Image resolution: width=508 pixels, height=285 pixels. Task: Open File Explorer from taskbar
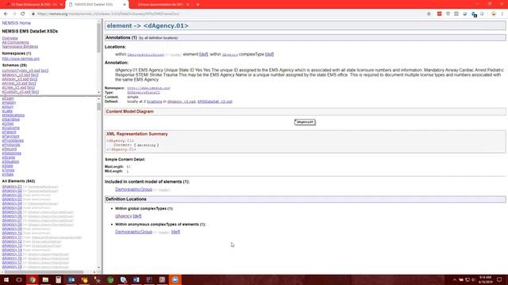[x=45, y=279]
